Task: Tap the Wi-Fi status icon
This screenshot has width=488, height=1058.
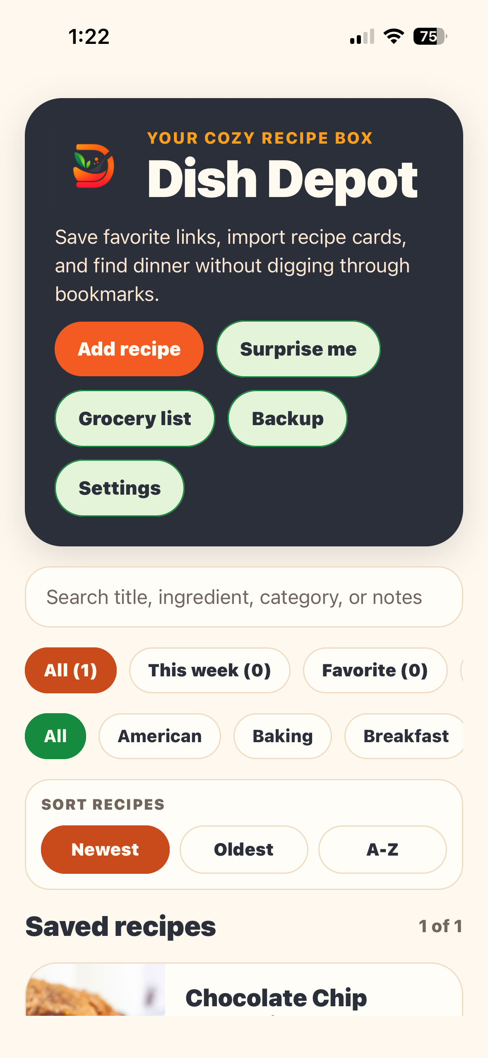Action: click(394, 36)
